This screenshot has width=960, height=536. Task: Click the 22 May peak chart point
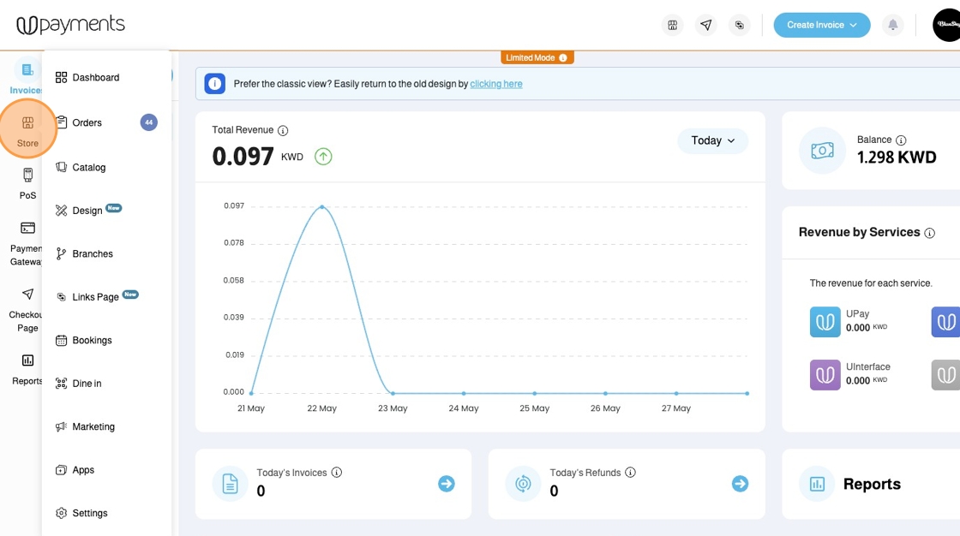(x=322, y=207)
